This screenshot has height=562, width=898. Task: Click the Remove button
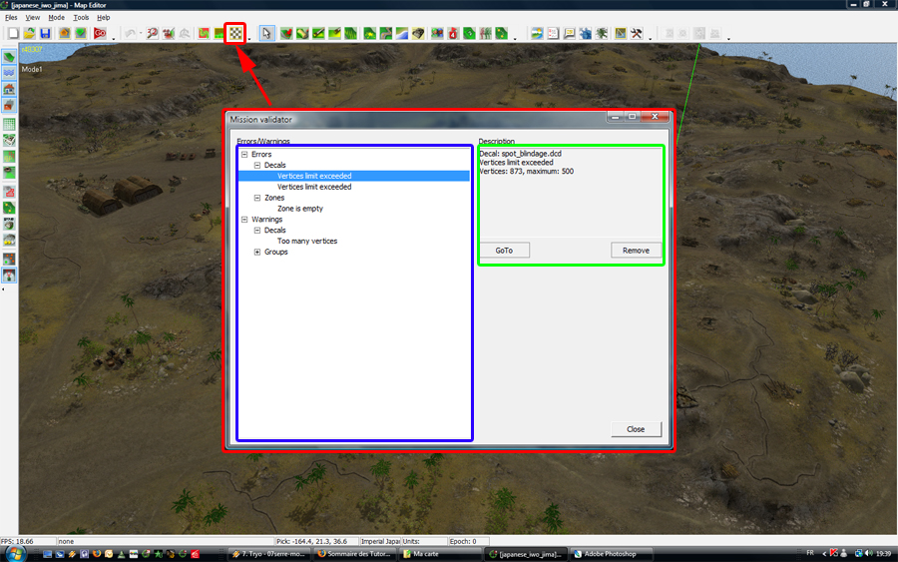pos(636,251)
